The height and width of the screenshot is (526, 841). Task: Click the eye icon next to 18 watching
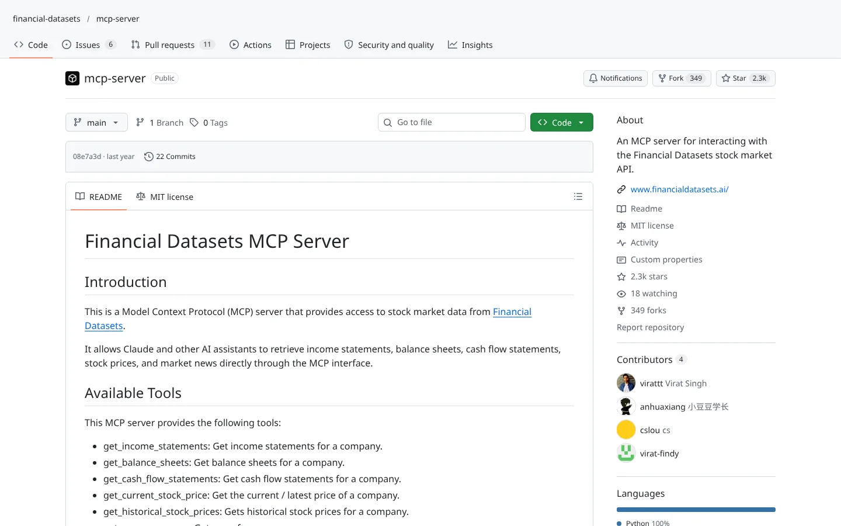[x=621, y=294]
